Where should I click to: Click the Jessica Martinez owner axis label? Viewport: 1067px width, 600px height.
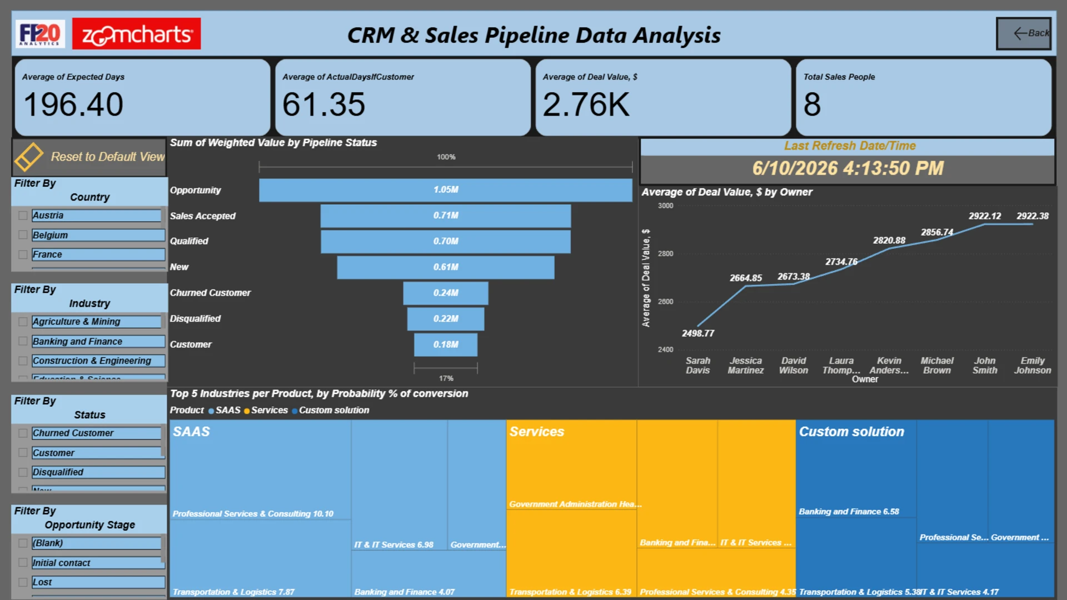(x=746, y=366)
